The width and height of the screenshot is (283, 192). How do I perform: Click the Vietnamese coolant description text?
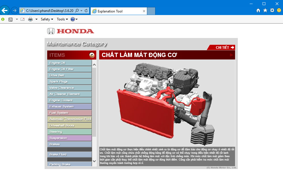coord(167,156)
